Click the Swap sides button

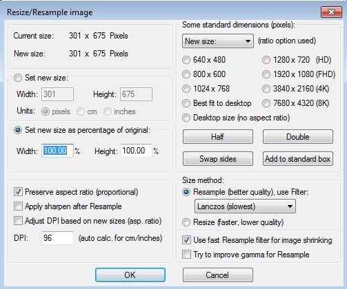tap(218, 159)
